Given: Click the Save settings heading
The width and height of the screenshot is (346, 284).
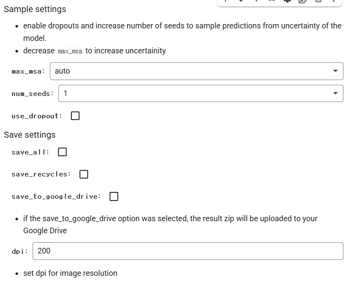Looking at the screenshot, I should [x=30, y=135].
